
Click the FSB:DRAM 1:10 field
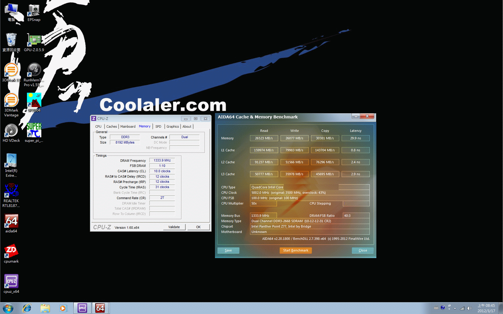(162, 166)
